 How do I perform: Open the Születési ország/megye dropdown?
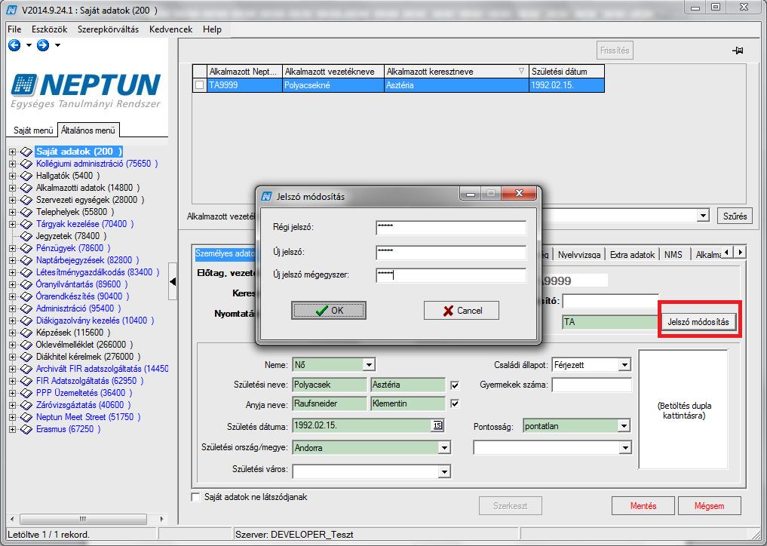click(x=444, y=448)
